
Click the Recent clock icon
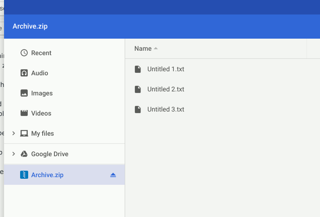coord(24,53)
